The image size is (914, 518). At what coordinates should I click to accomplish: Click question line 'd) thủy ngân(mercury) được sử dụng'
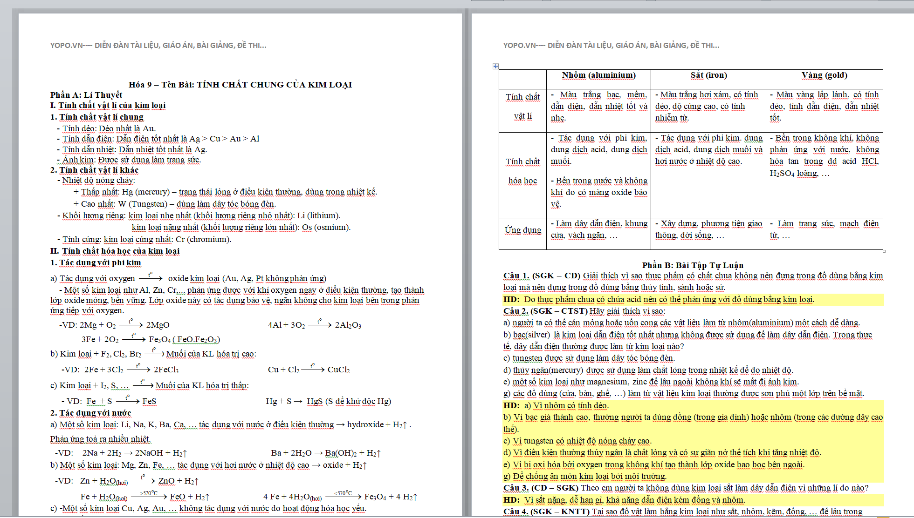coord(648,370)
